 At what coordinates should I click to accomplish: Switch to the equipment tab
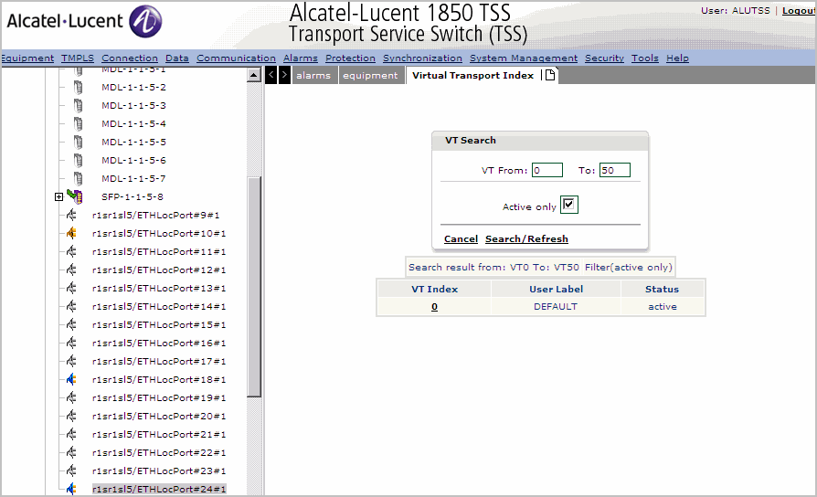370,75
